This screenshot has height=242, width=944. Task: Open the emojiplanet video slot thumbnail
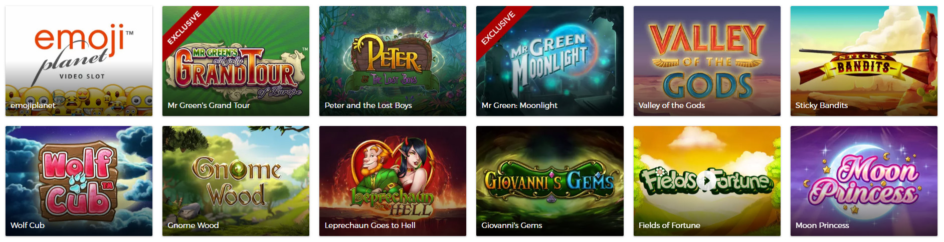coord(79,61)
